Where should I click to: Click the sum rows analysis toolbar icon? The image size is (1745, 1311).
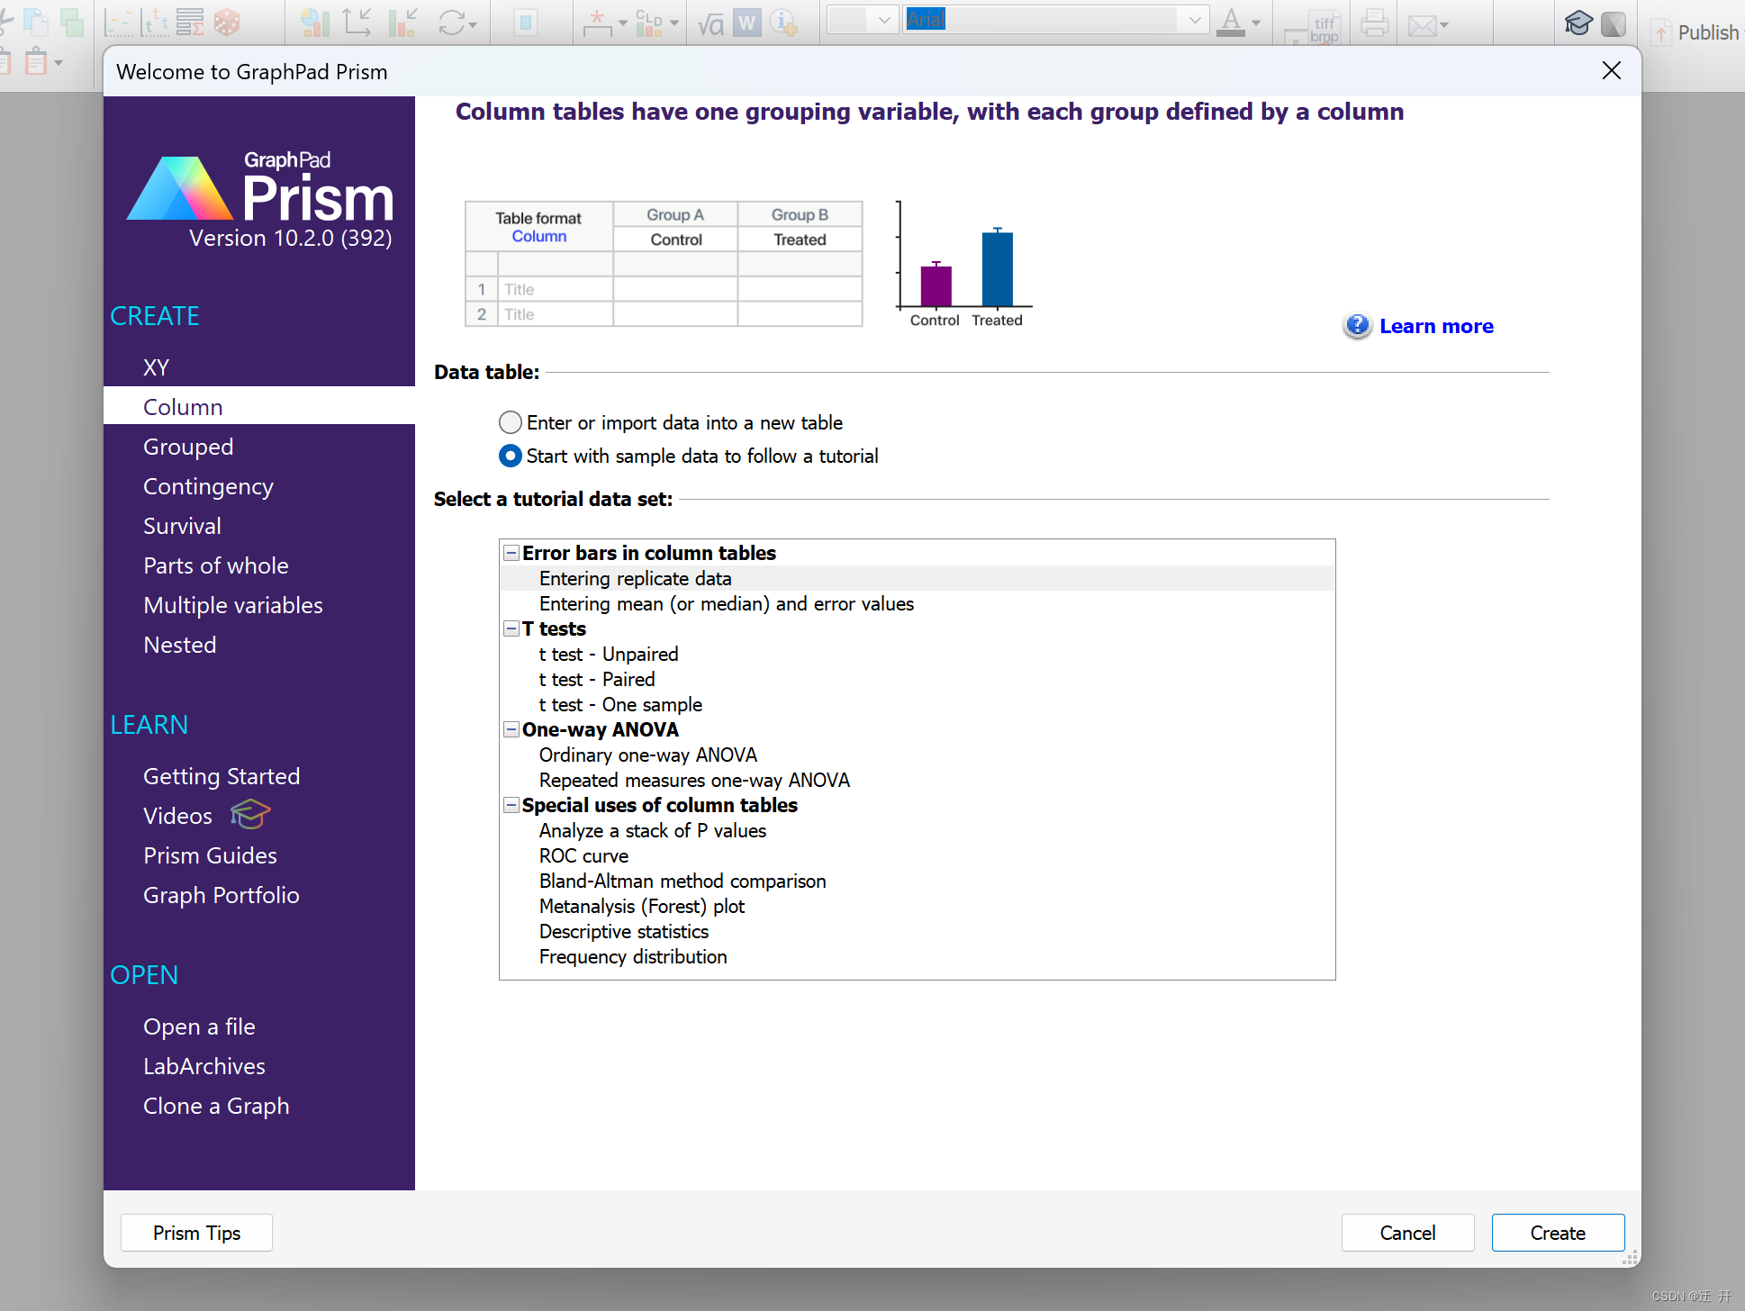(190, 22)
